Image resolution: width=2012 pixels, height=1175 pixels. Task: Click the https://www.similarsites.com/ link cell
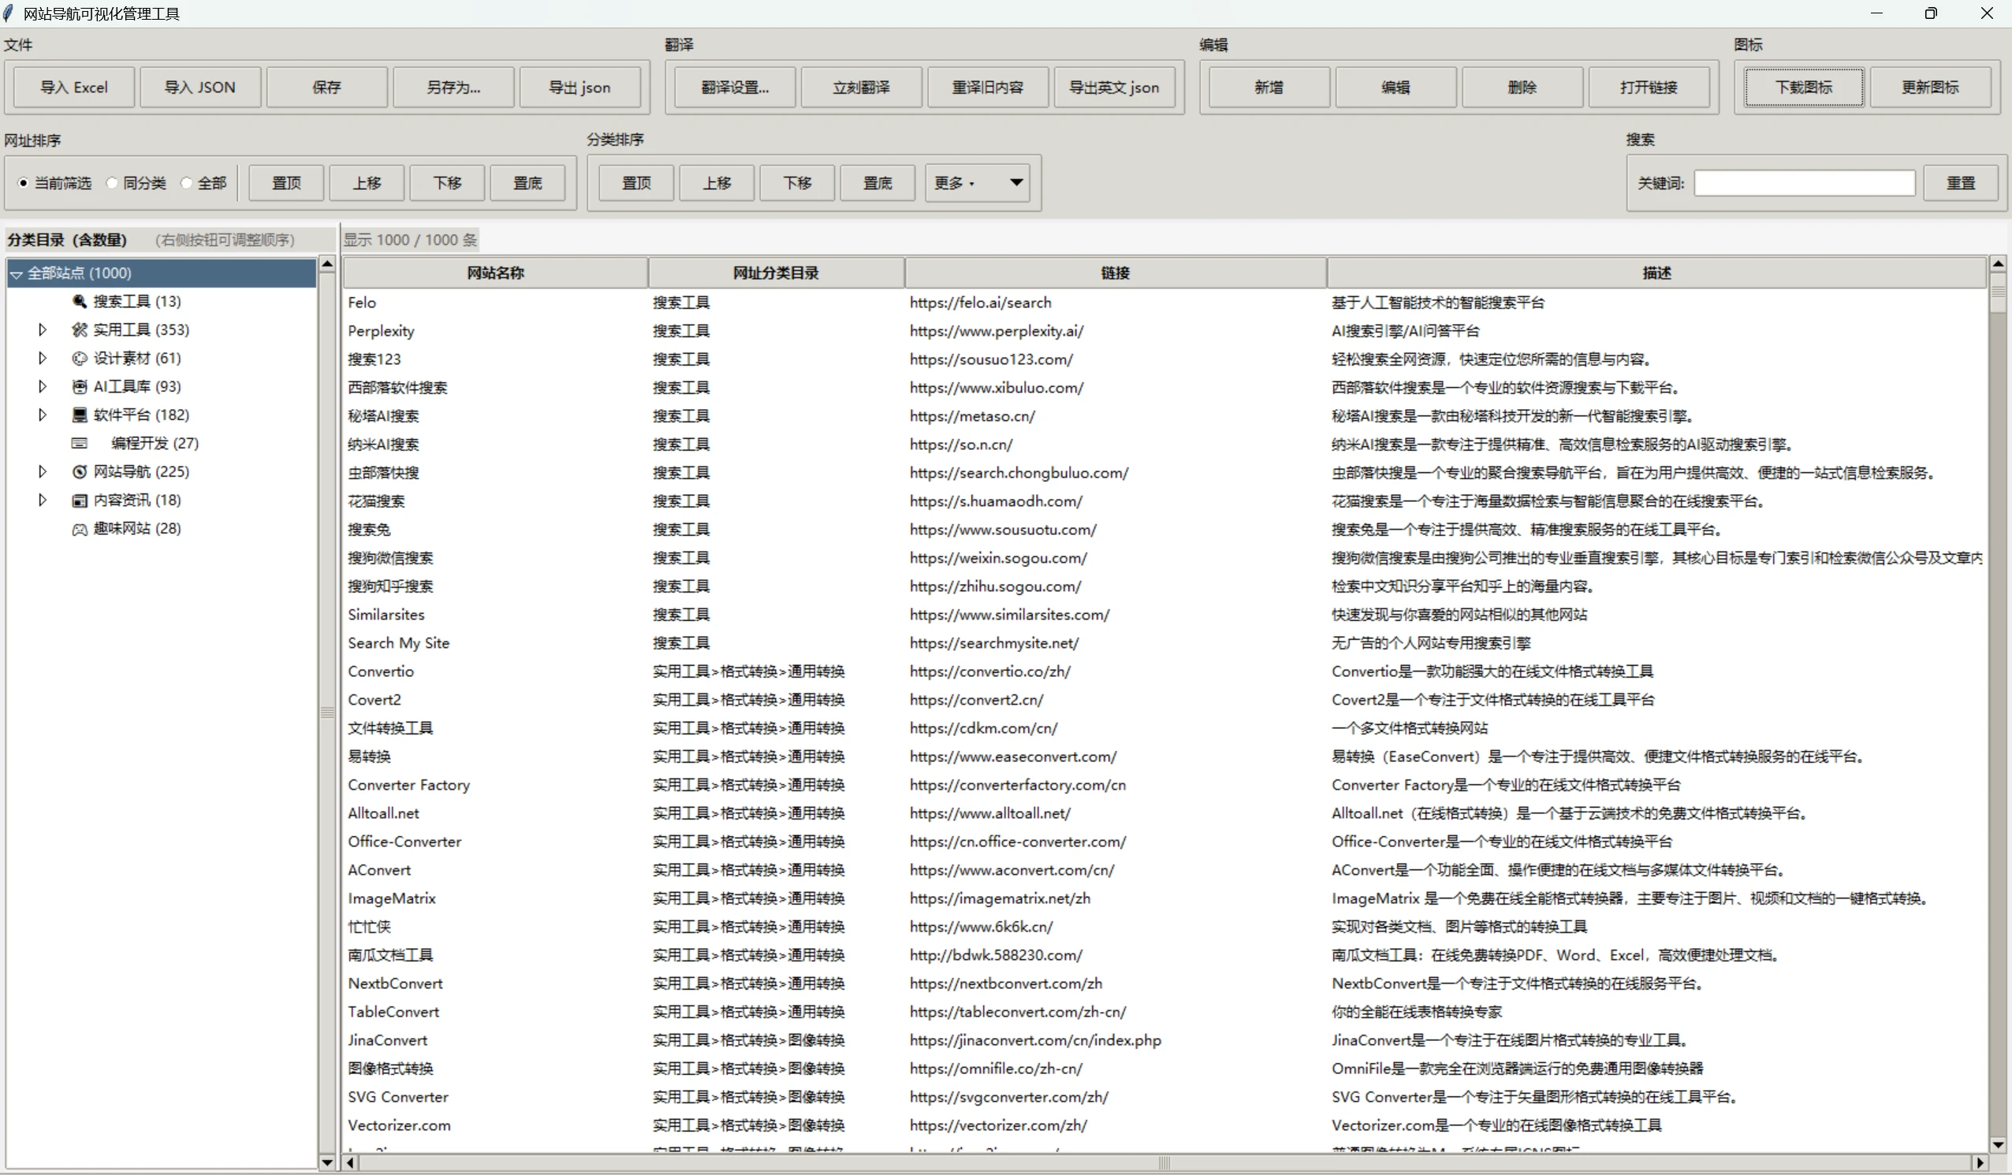(x=1009, y=615)
